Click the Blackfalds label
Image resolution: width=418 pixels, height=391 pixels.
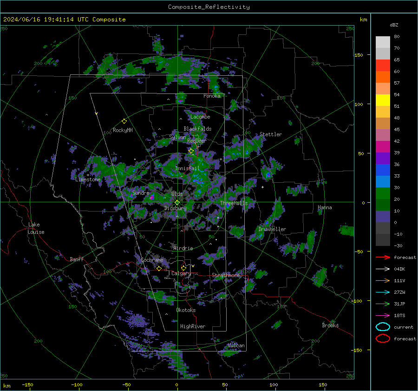coord(197,129)
